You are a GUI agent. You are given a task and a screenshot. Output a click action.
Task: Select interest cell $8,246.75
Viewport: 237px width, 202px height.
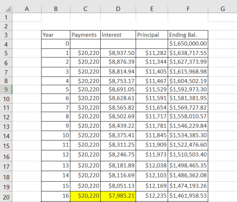coord(118,156)
